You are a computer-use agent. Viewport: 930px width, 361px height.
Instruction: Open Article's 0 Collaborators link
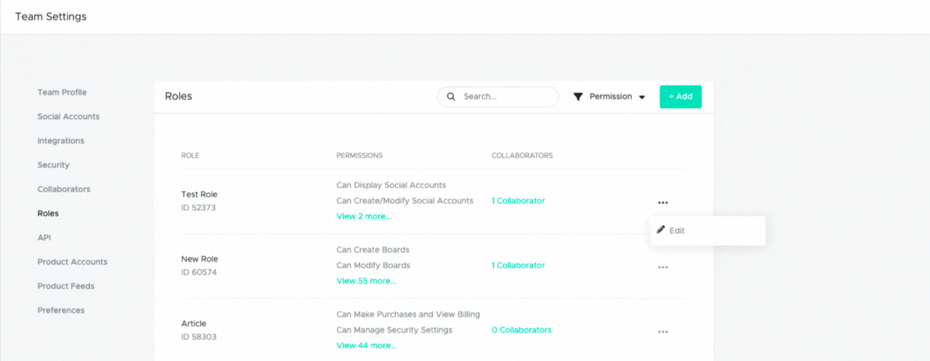coord(522,330)
